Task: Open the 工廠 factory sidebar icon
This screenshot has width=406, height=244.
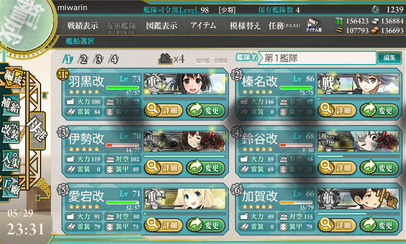Action: (x=11, y=187)
